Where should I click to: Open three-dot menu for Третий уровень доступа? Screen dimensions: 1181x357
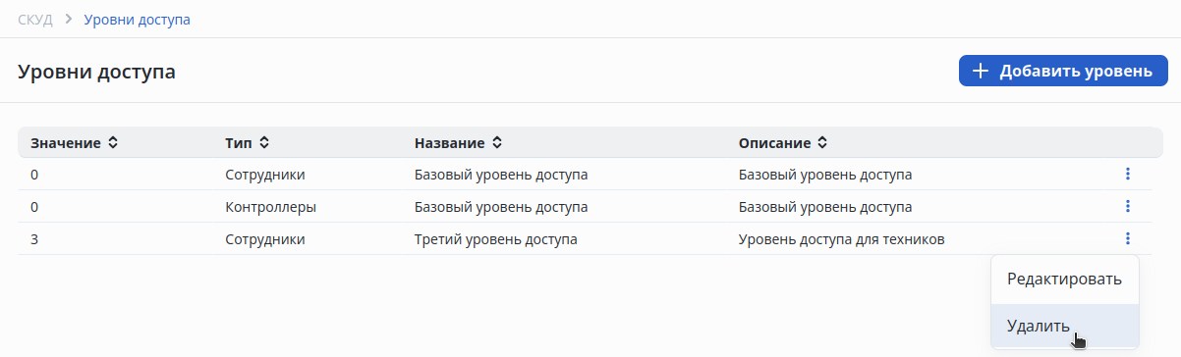[1128, 238]
